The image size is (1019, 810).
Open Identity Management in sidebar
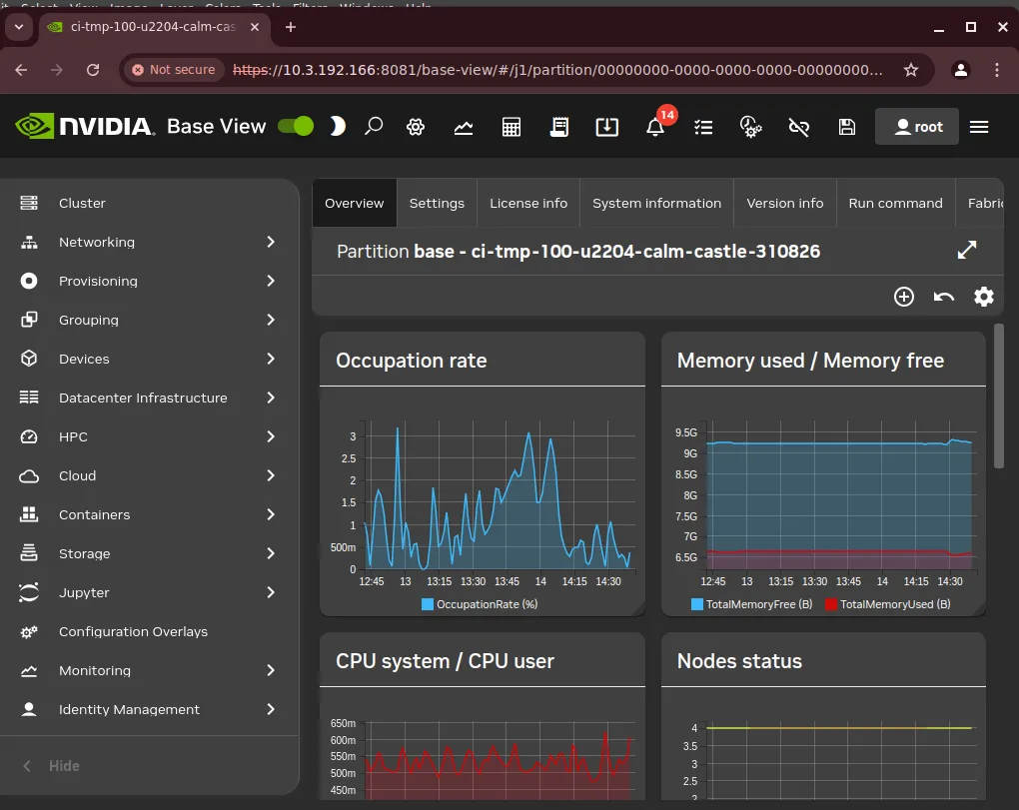coord(129,709)
